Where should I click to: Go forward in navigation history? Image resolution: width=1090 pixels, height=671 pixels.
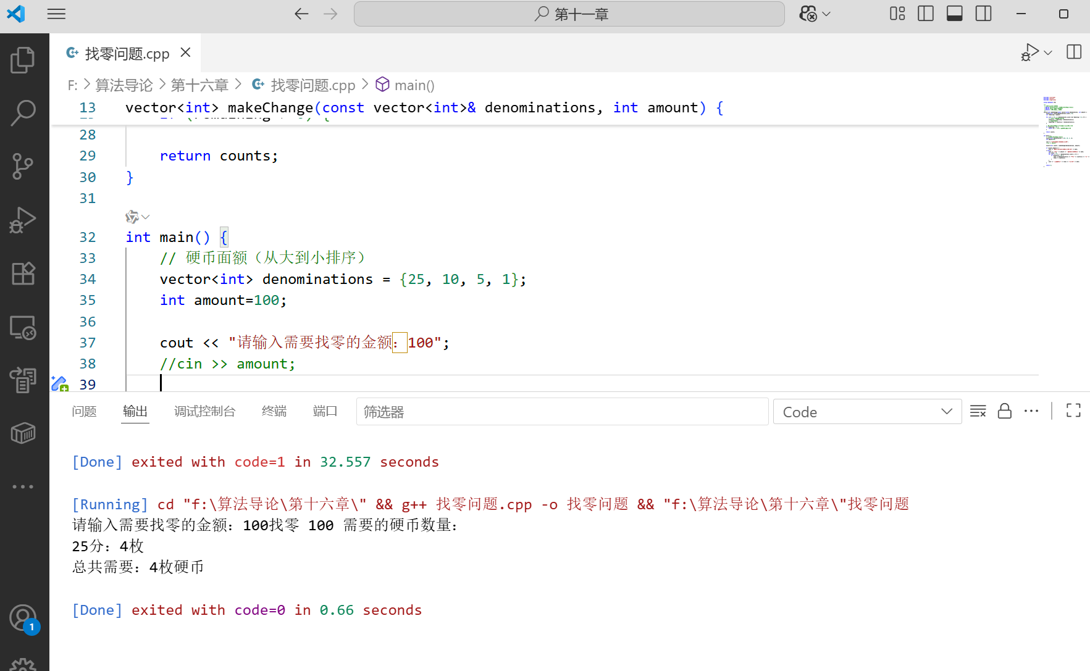pos(331,14)
